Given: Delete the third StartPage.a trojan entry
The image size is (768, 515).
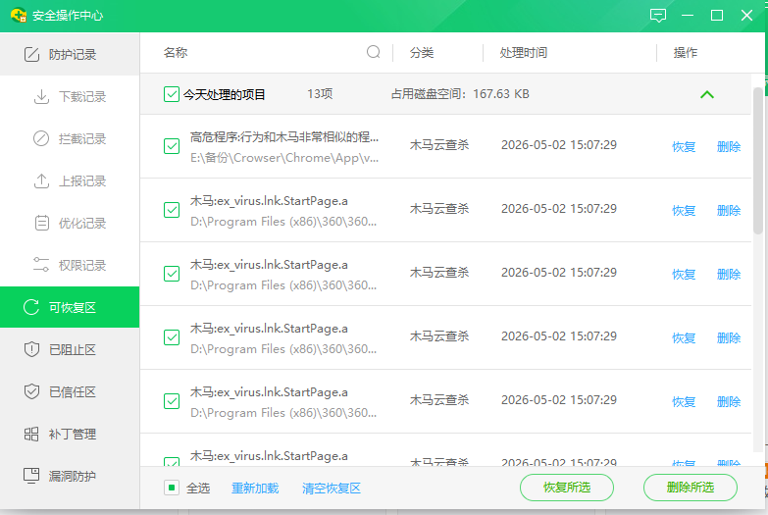Looking at the screenshot, I should click(x=729, y=337).
